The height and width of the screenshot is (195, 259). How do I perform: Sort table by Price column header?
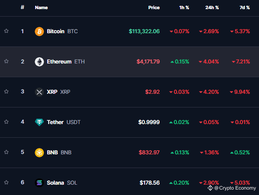click(154, 7)
